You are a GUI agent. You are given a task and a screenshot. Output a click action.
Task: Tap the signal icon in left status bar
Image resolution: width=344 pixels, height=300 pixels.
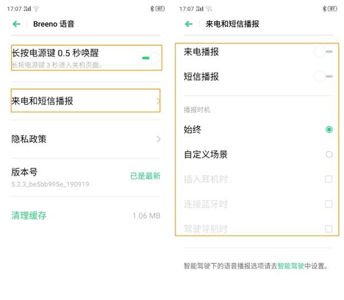27,9
